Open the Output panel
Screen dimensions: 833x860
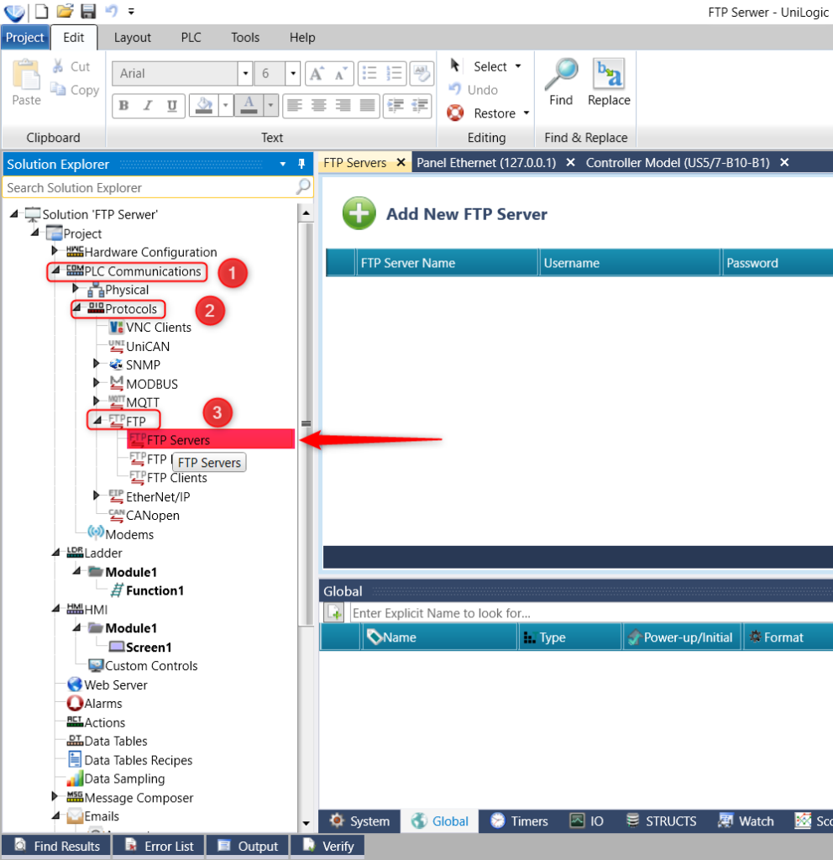[248, 847]
